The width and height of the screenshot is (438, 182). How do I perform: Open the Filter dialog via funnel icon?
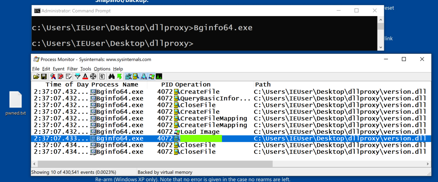point(77,76)
